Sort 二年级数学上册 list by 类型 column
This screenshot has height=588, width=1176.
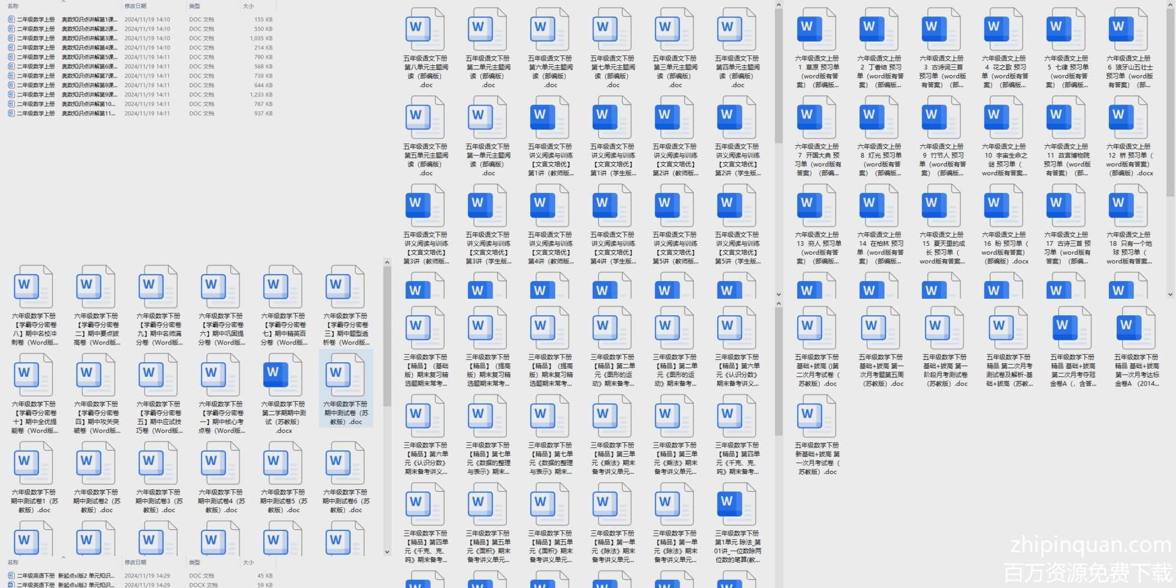[x=195, y=6]
